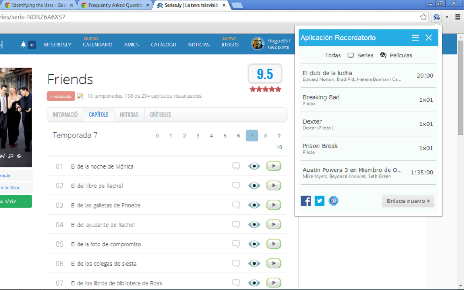Toggle watched eye for El de las galletas de Phoebe
Viewport: 464px width, 290px height.
254,205
